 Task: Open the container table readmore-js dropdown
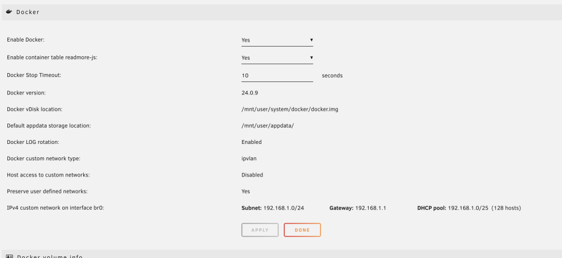(277, 58)
